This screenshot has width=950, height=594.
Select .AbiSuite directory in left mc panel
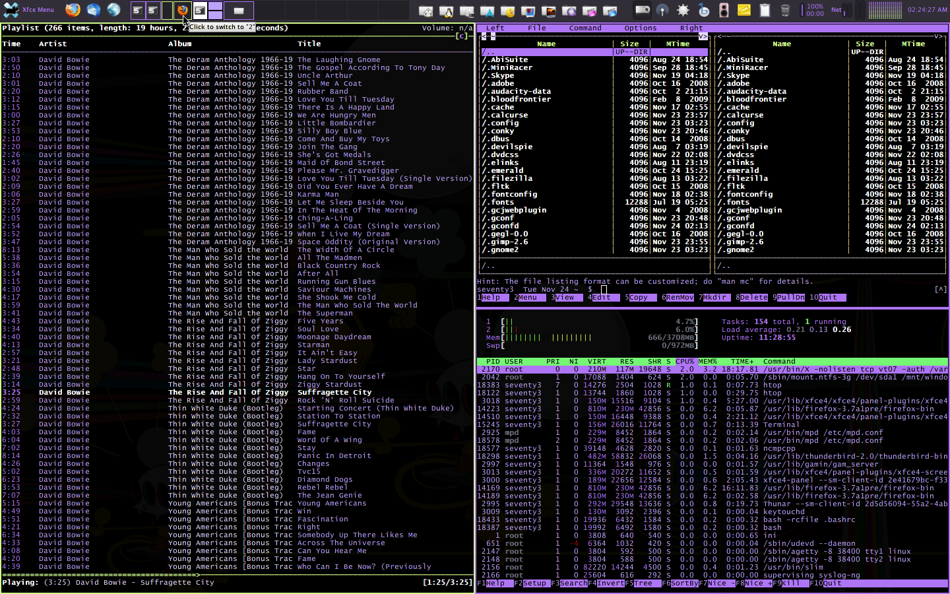pyautogui.click(x=594, y=60)
